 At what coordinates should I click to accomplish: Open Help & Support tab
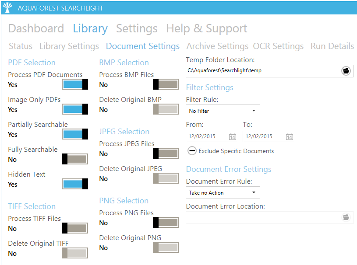(x=206, y=28)
